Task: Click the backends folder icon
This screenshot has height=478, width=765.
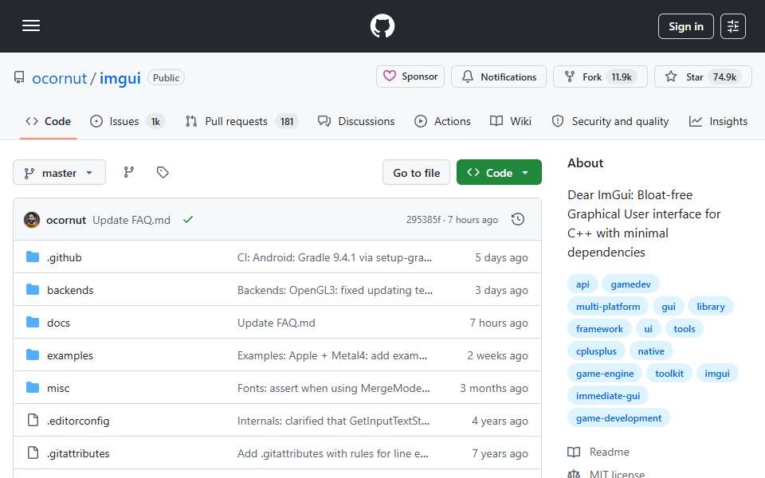Action: (x=33, y=290)
